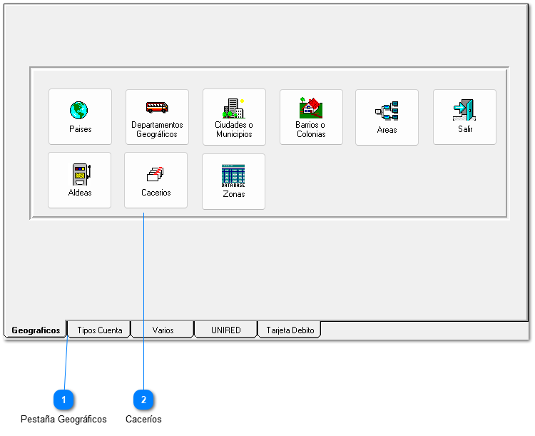Switch to the Geograficos tab

pos(36,330)
